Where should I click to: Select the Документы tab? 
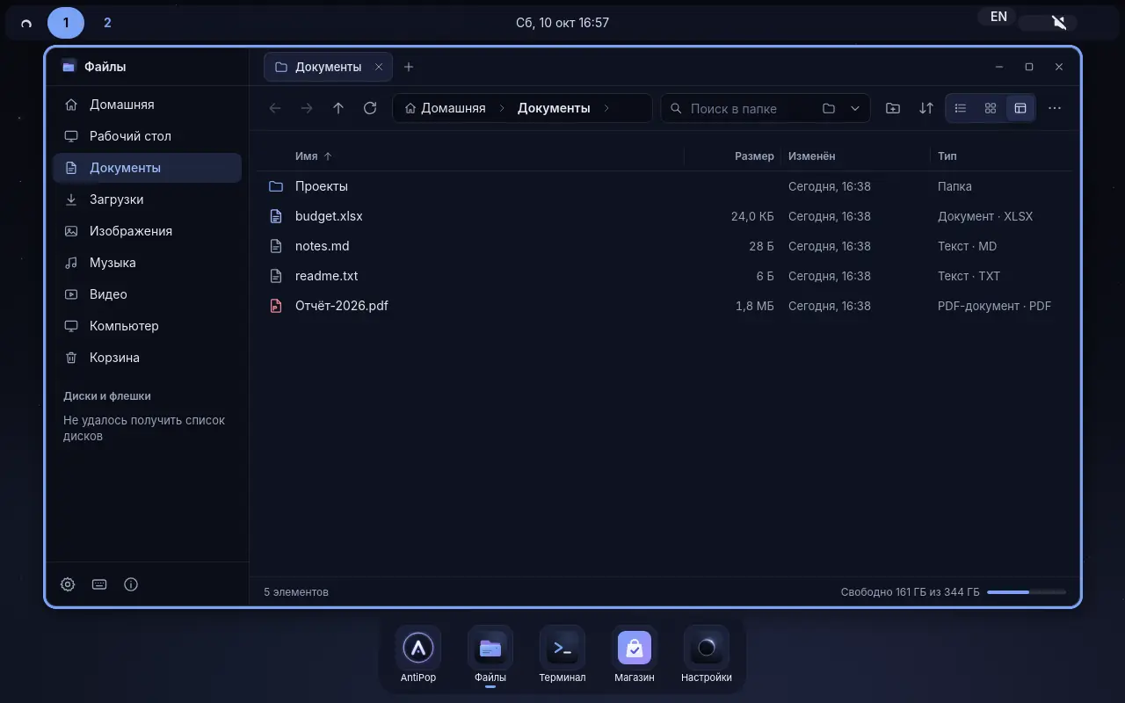tap(329, 67)
